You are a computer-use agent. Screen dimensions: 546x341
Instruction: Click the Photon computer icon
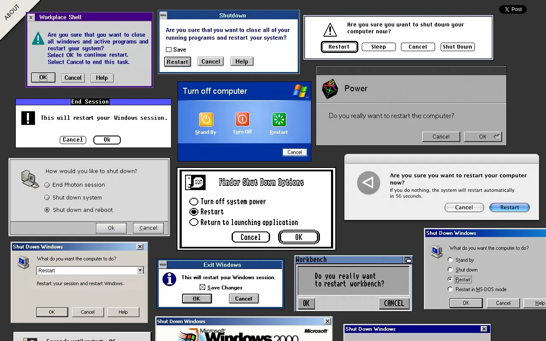(x=30, y=179)
